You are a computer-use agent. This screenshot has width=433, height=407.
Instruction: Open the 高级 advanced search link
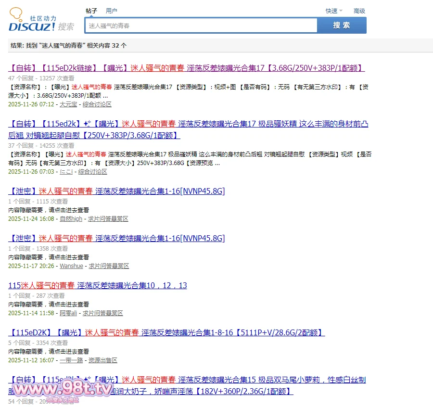tap(359, 11)
